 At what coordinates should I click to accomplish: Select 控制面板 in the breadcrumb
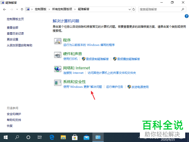pyautogui.click(x=40, y=9)
